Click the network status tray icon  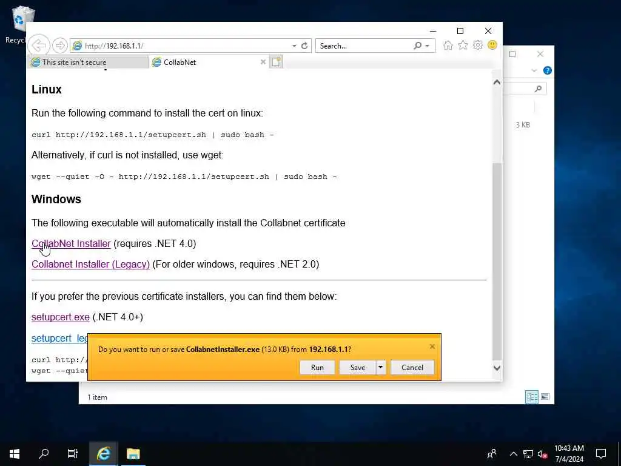(x=528, y=454)
